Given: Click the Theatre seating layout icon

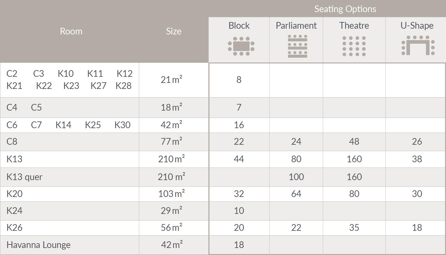Looking at the screenshot, I should pos(354,46).
